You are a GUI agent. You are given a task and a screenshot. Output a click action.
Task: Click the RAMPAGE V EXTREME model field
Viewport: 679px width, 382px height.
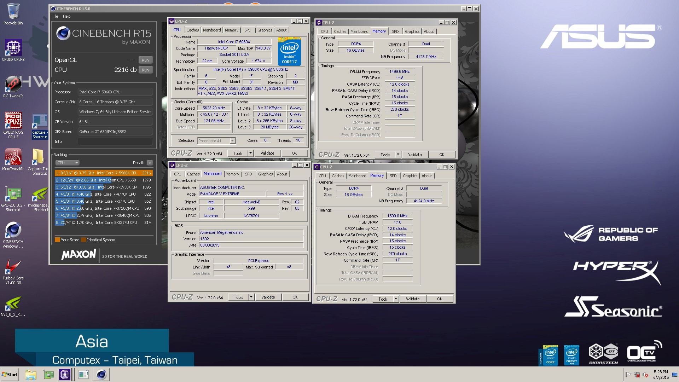coord(232,194)
